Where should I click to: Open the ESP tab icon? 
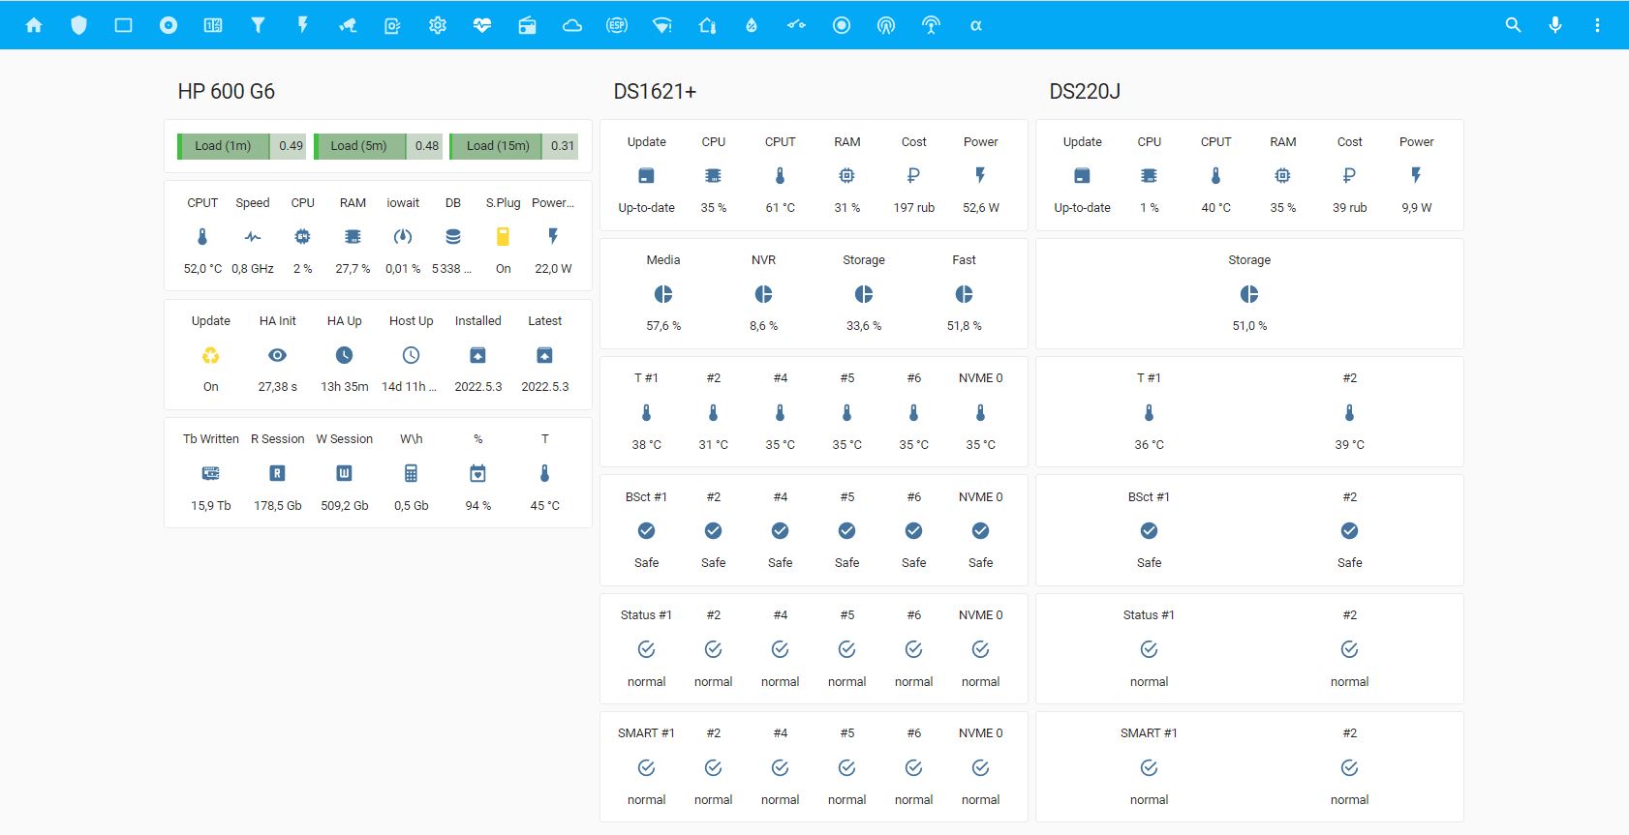617,25
